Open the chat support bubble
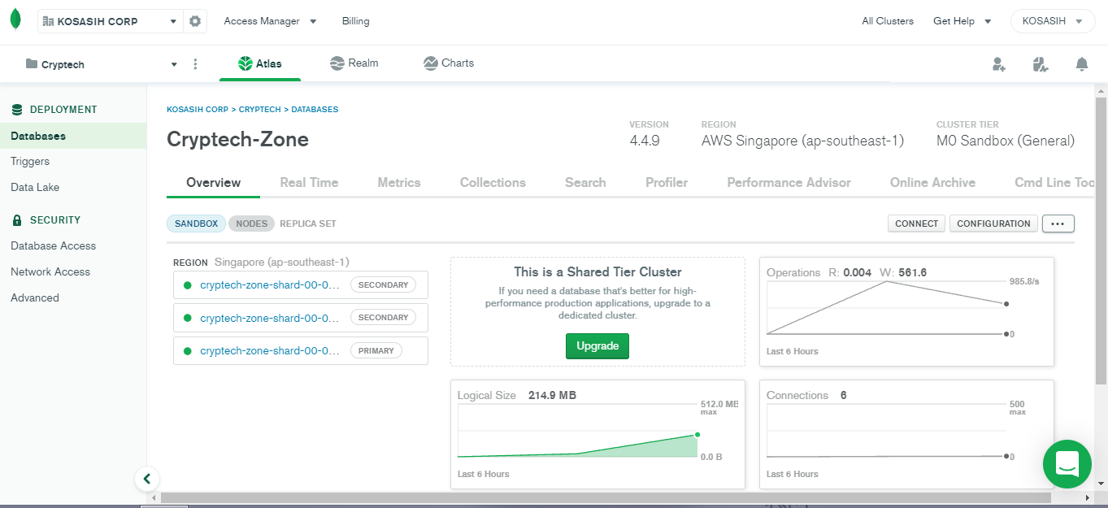Screen dimensions: 1108x508 tap(1067, 464)
